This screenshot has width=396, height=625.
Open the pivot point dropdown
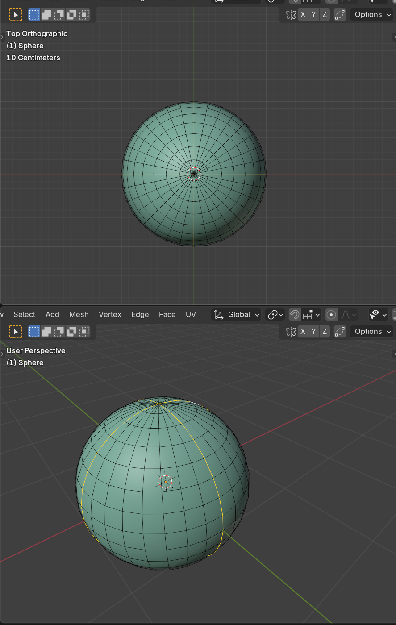click(x=275, y=315)
